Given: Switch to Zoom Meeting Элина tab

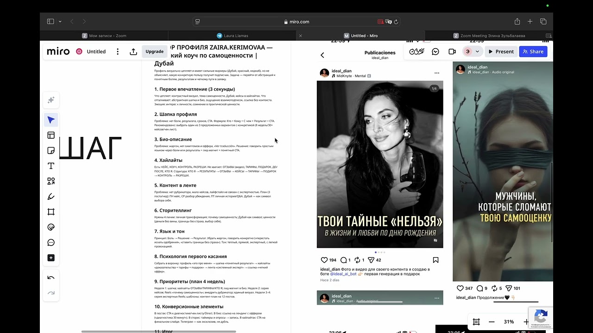Looking at the screenshot, I should click(489, 36).
